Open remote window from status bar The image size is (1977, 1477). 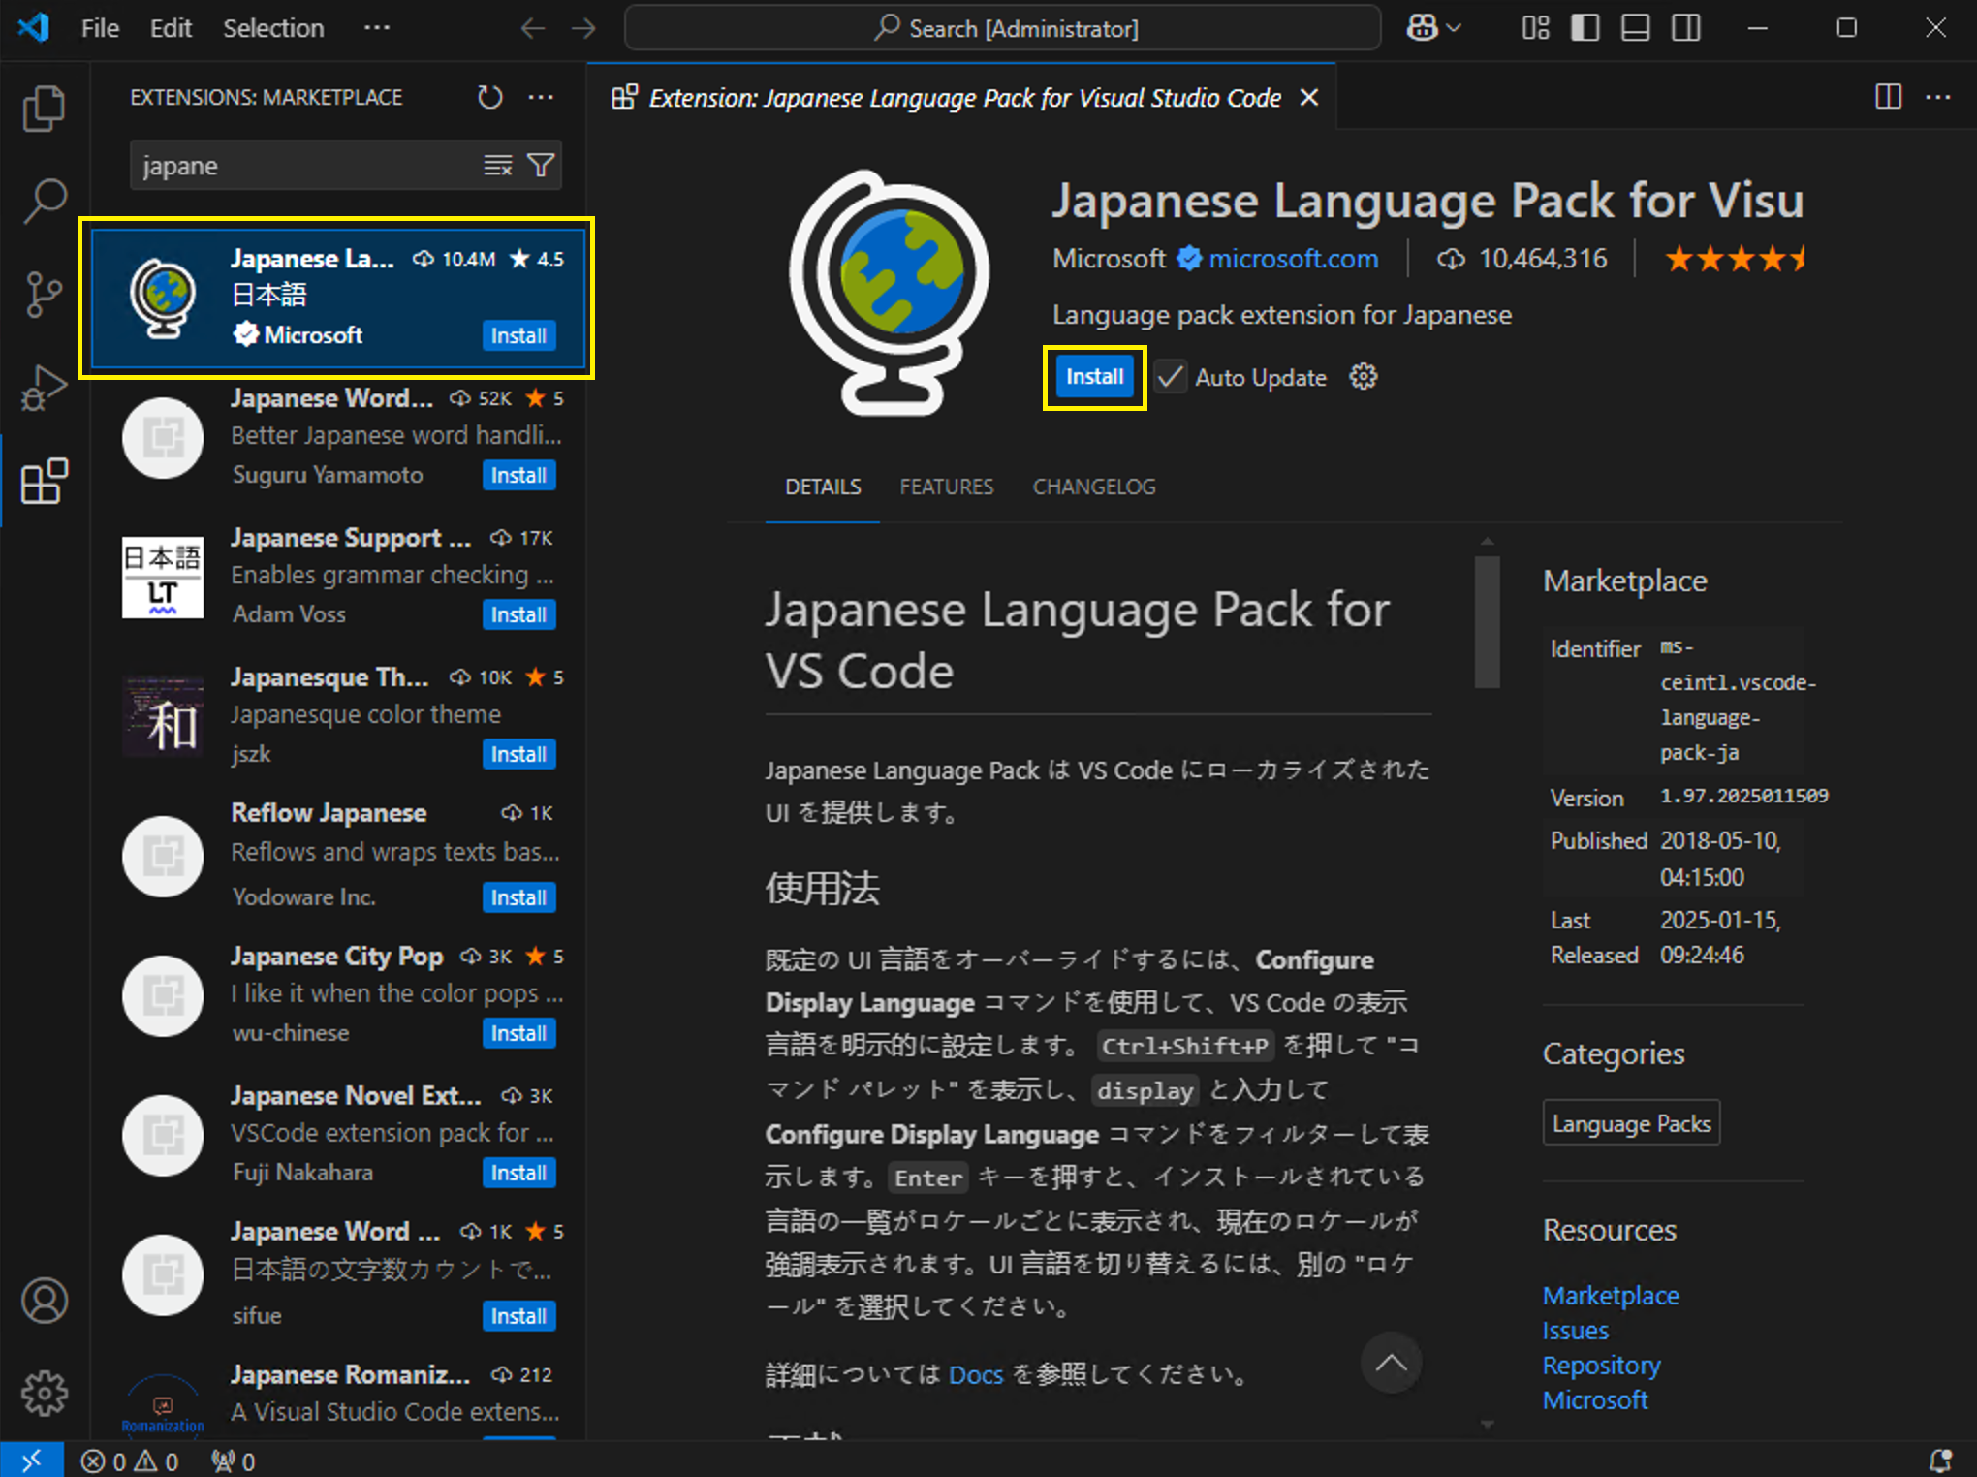(x=32, y=1461)
